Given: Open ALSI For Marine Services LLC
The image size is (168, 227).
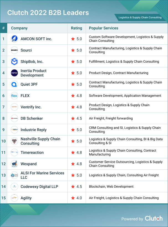Looking at the screenshot, I should (42, 175).
